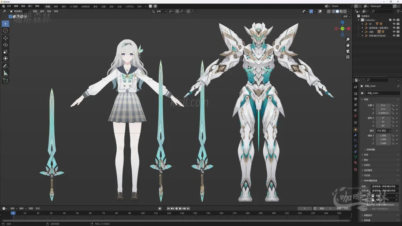Activate the Select Box tool in the toolbar

5,24
